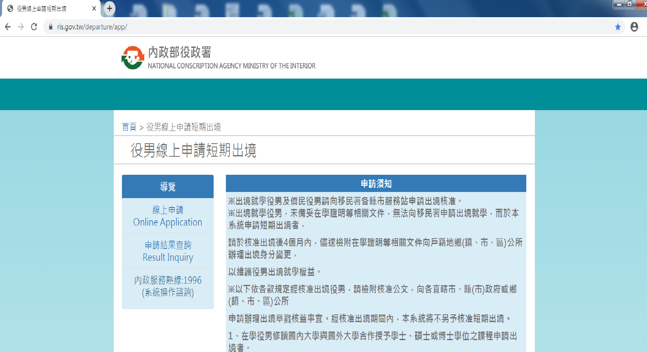Reload the current page
This screenshot has height=352, width=647.
point(34,27)
